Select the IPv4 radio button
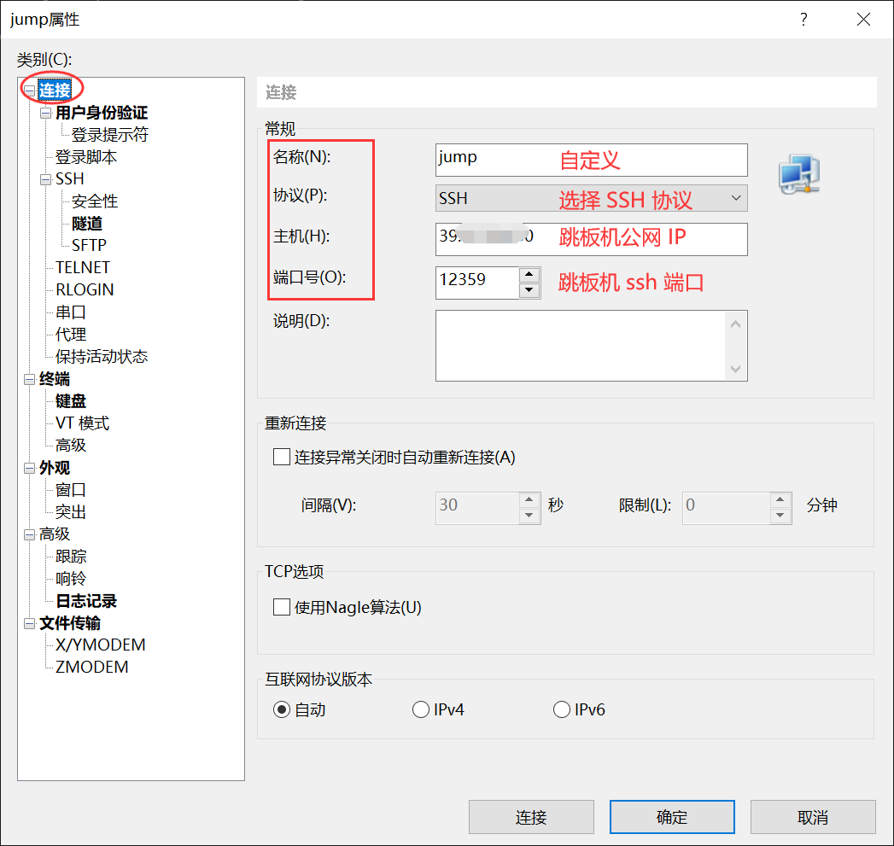The width and height of the screenshot is (894, 846). [421, 709]
